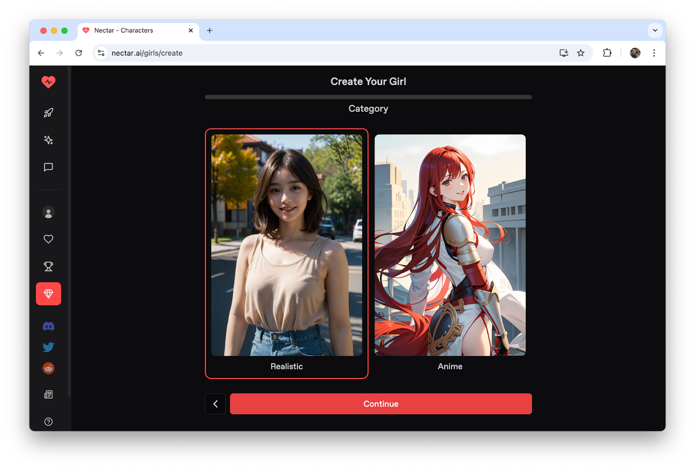Click the install app icon in address bar
The image size is (695, 470).
coord(564,53)
